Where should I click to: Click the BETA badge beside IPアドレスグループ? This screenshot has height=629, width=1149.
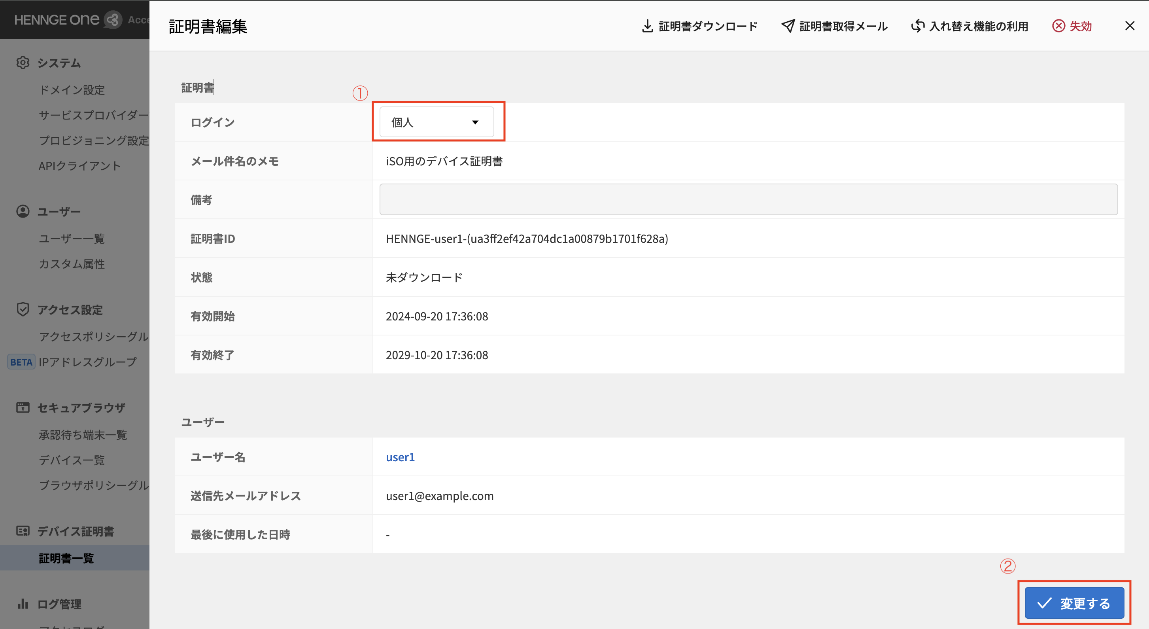coord(21,362)
